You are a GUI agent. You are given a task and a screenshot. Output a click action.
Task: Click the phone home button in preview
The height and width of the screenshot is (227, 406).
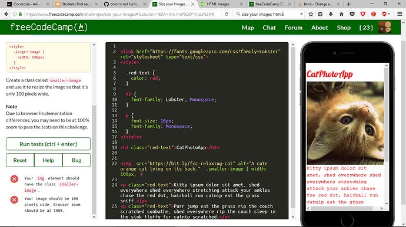[348, 221]
